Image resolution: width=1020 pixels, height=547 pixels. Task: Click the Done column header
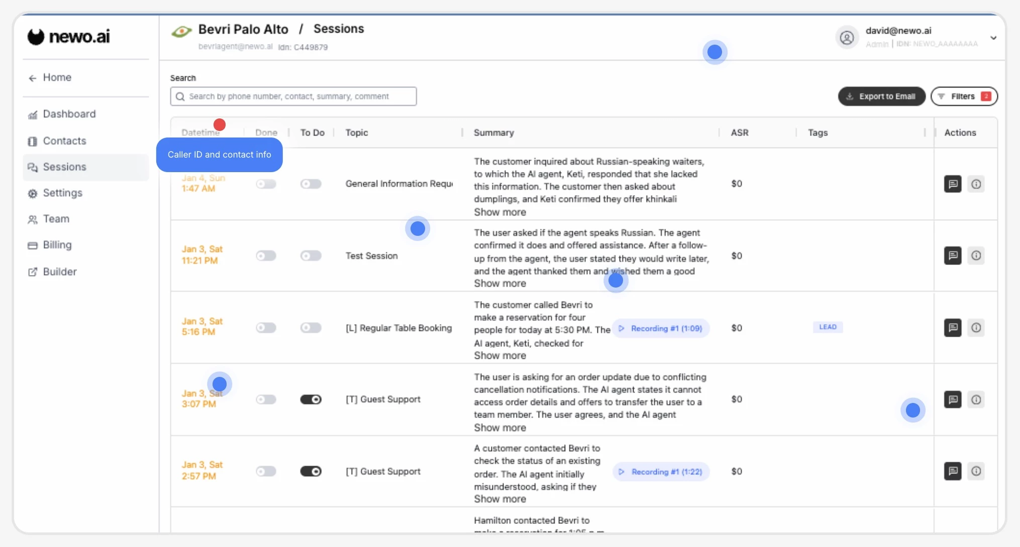tap(266, 132)
